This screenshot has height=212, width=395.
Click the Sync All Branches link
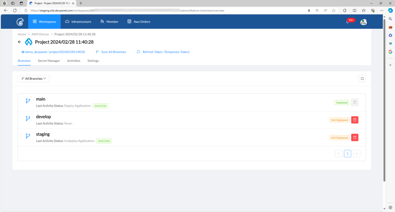[113, 52]
